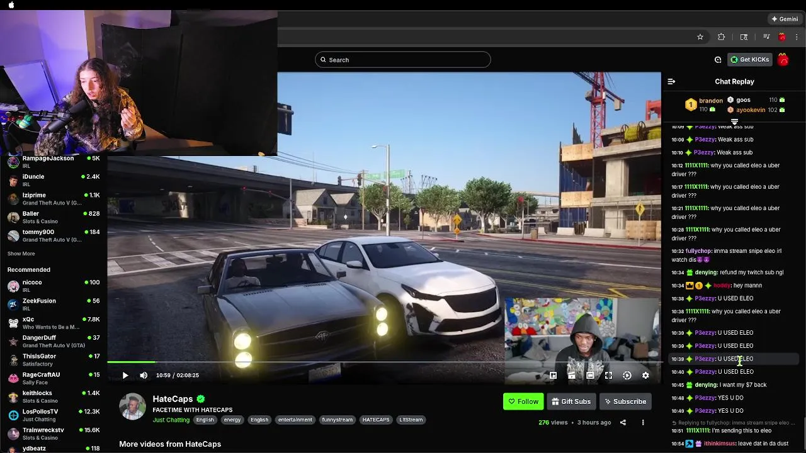Collapse the Chat Replay panel
The image size is (806, 453).
pos(671,81)
